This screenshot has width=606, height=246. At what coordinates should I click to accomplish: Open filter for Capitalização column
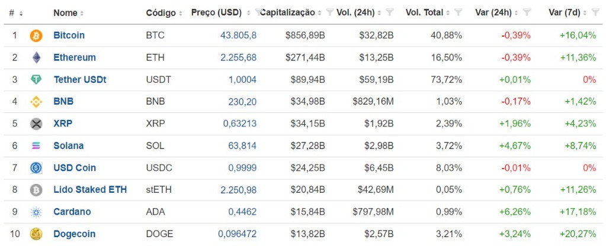pyautogui.click(x=329, y=13)
